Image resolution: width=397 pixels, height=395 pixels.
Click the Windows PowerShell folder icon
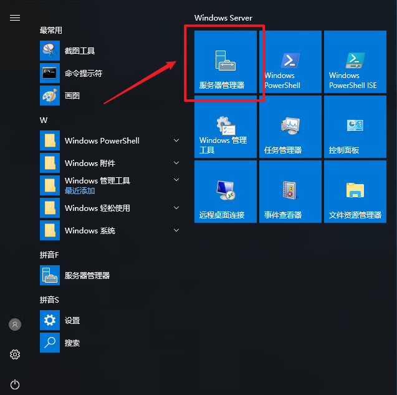coord(50,140)
